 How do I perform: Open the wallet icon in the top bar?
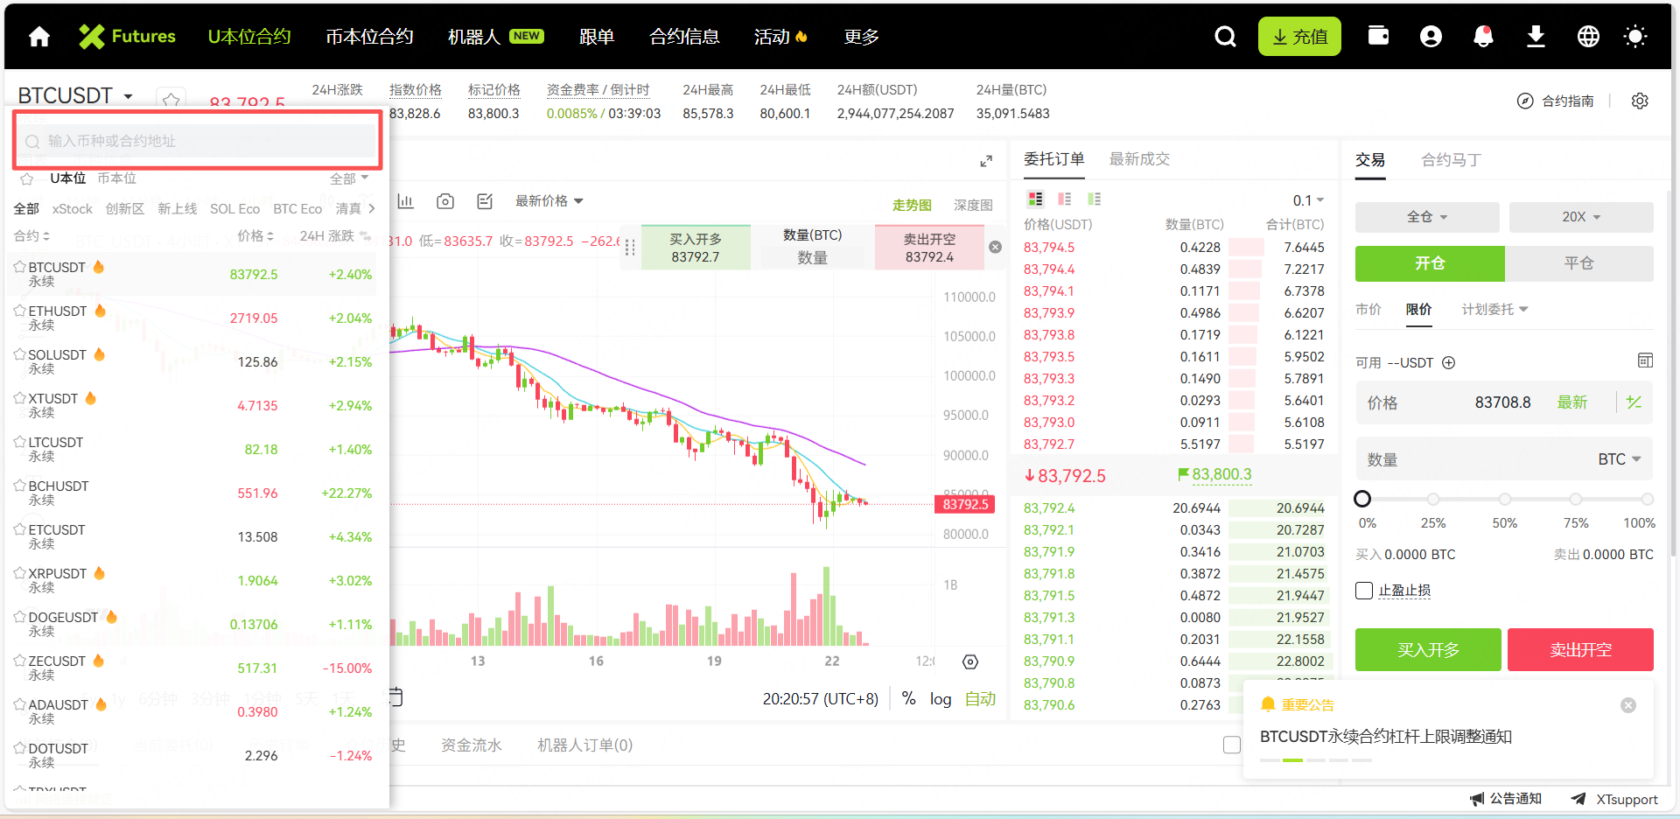pos(1378,36)
